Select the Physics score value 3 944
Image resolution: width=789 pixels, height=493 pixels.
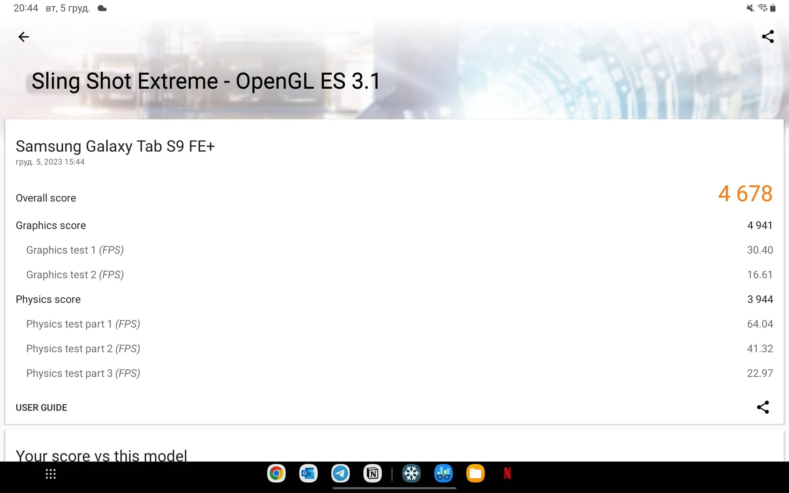click(760, 299)
